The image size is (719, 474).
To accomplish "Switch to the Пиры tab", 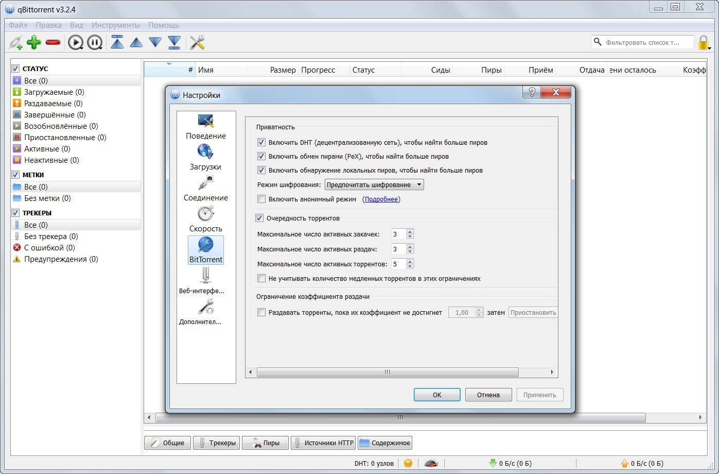I will (x=265, y=443).
